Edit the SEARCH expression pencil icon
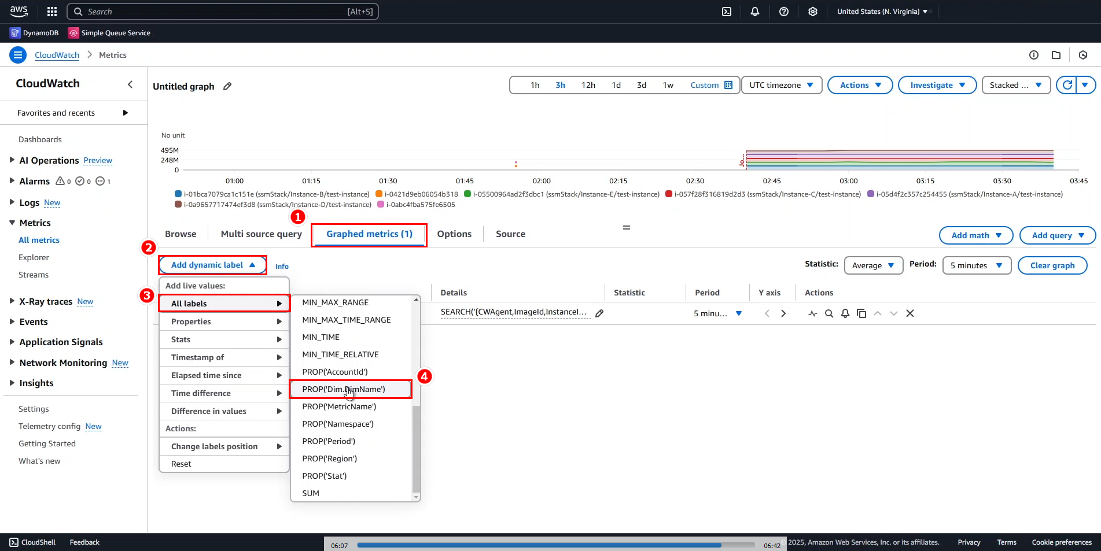Viewport: 1101px width, 551px height. [x=599, y=313]
